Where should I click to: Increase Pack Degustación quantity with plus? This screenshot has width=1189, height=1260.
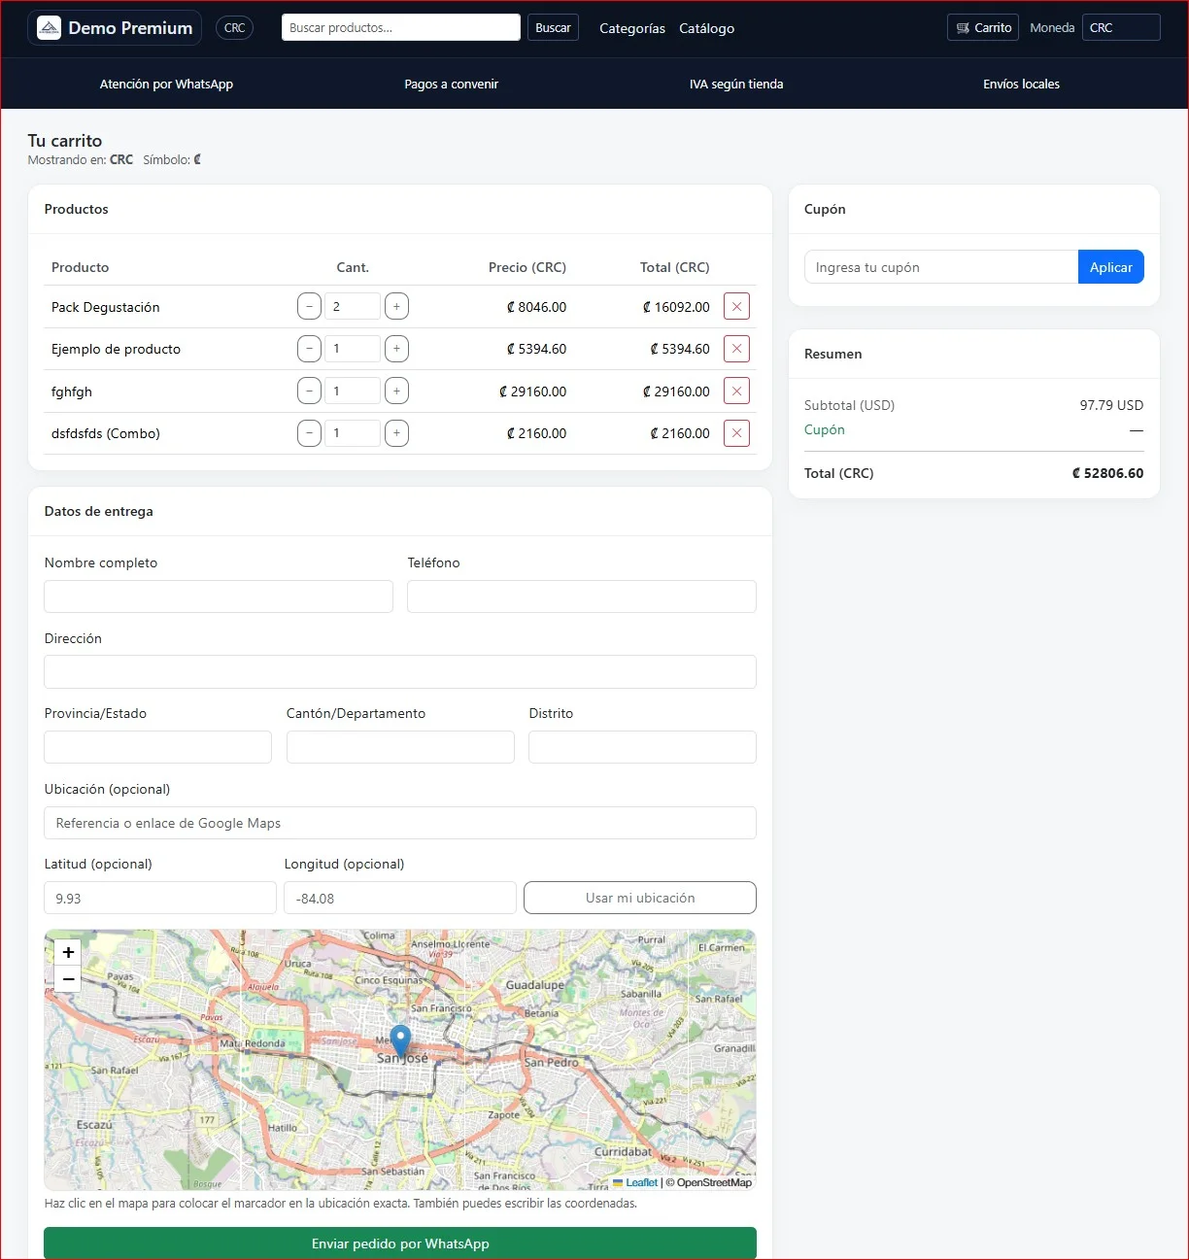pos(396,307)
